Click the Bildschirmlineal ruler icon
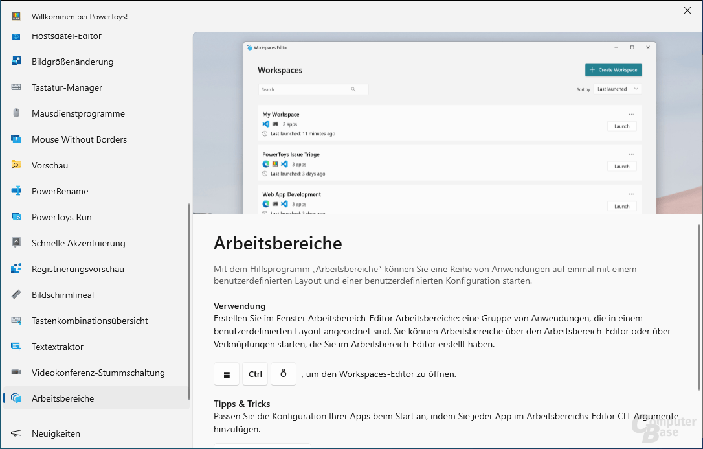 pyautogui.click(x=18, y=295)
